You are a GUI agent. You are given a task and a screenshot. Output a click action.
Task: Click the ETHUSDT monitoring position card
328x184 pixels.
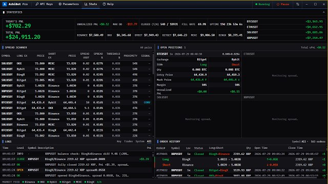[x=284, y=73]
